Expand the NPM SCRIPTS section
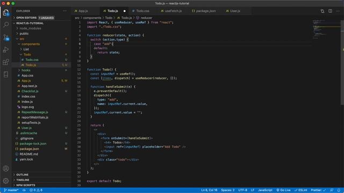The height and width of the screenshot is (193, 344). pyautogui.click(x=26, y=185)
